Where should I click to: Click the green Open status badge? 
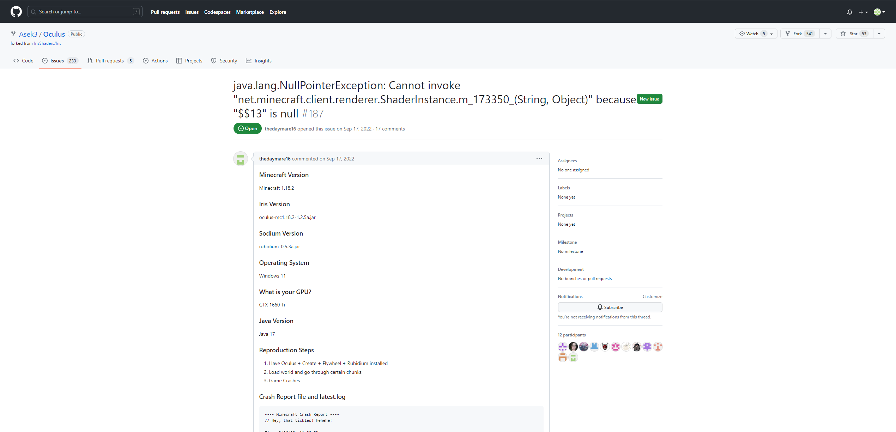248,128
